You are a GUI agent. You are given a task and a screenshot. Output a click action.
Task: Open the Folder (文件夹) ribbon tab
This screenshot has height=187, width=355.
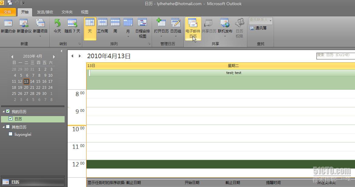pyautogui.click(x=67, y=12)
